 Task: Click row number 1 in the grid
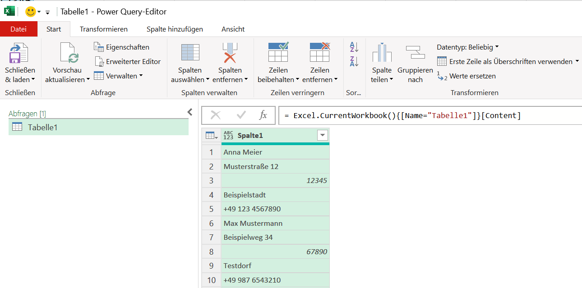211,152
